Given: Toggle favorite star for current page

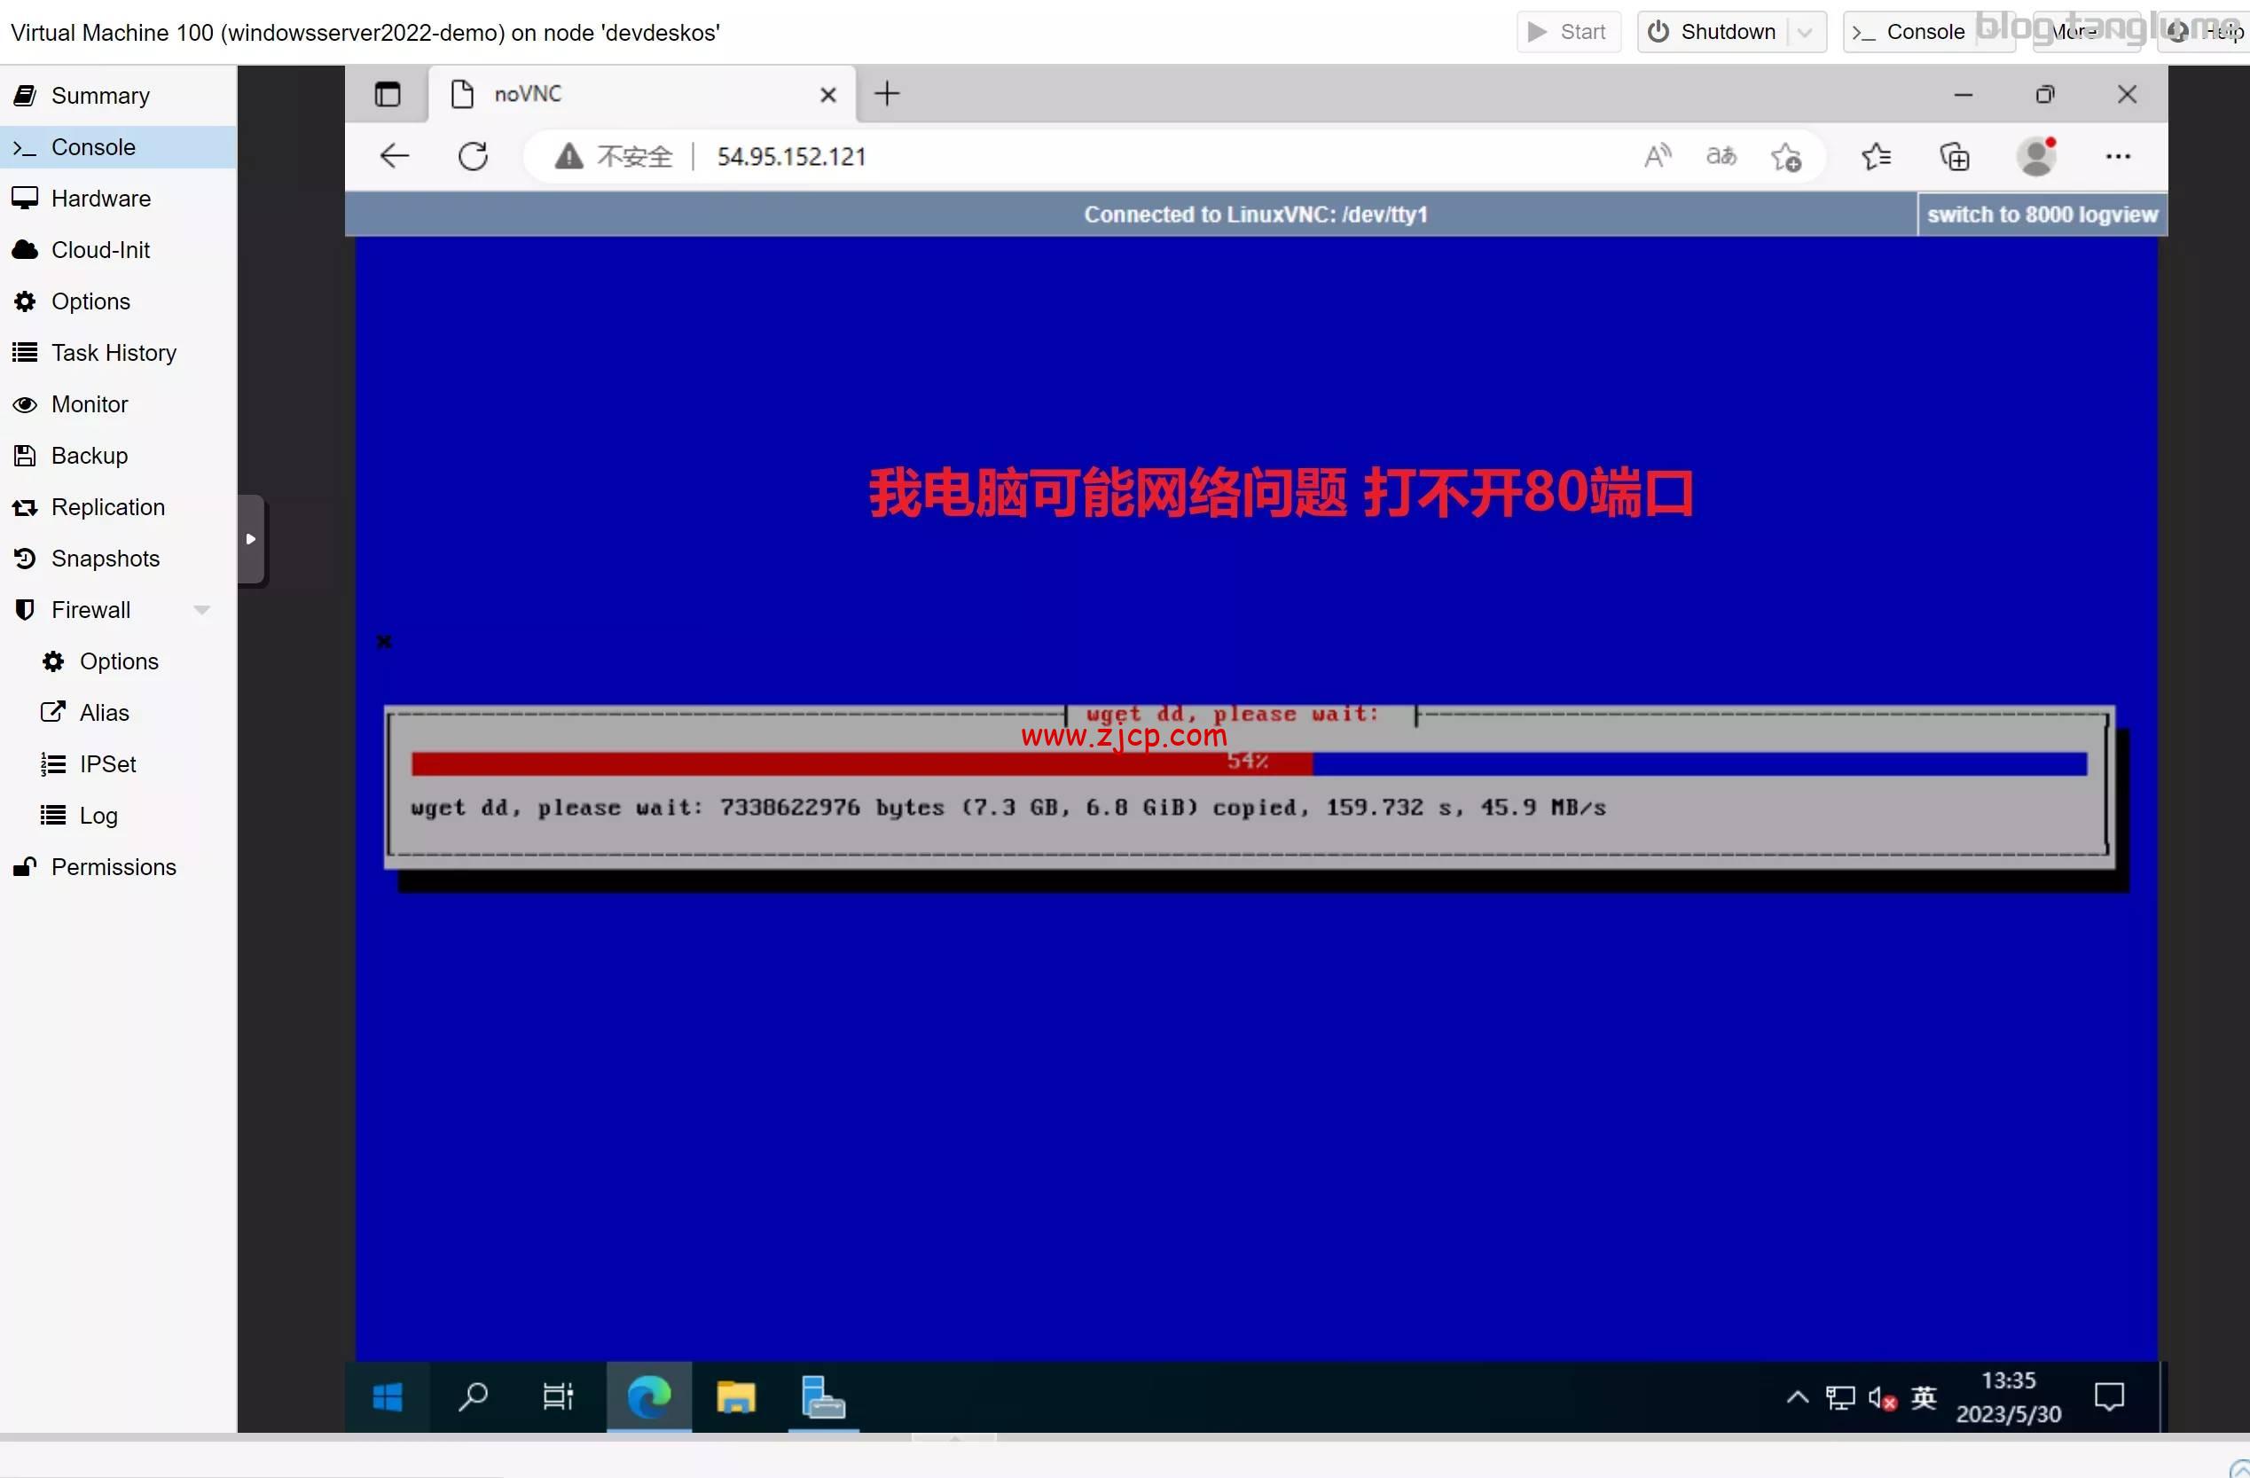Looking at the screenshot, I should pyautogui.click(x=1786, y=156).
